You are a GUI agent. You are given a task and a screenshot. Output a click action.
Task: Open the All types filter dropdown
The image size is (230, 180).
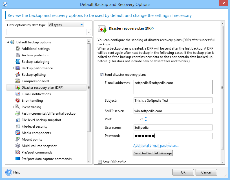pyautogui.click(x=66, y=25)
